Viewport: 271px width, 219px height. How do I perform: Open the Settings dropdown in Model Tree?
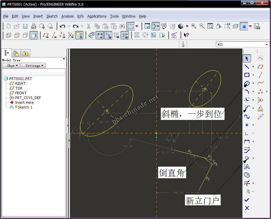(x=33, y=65)
